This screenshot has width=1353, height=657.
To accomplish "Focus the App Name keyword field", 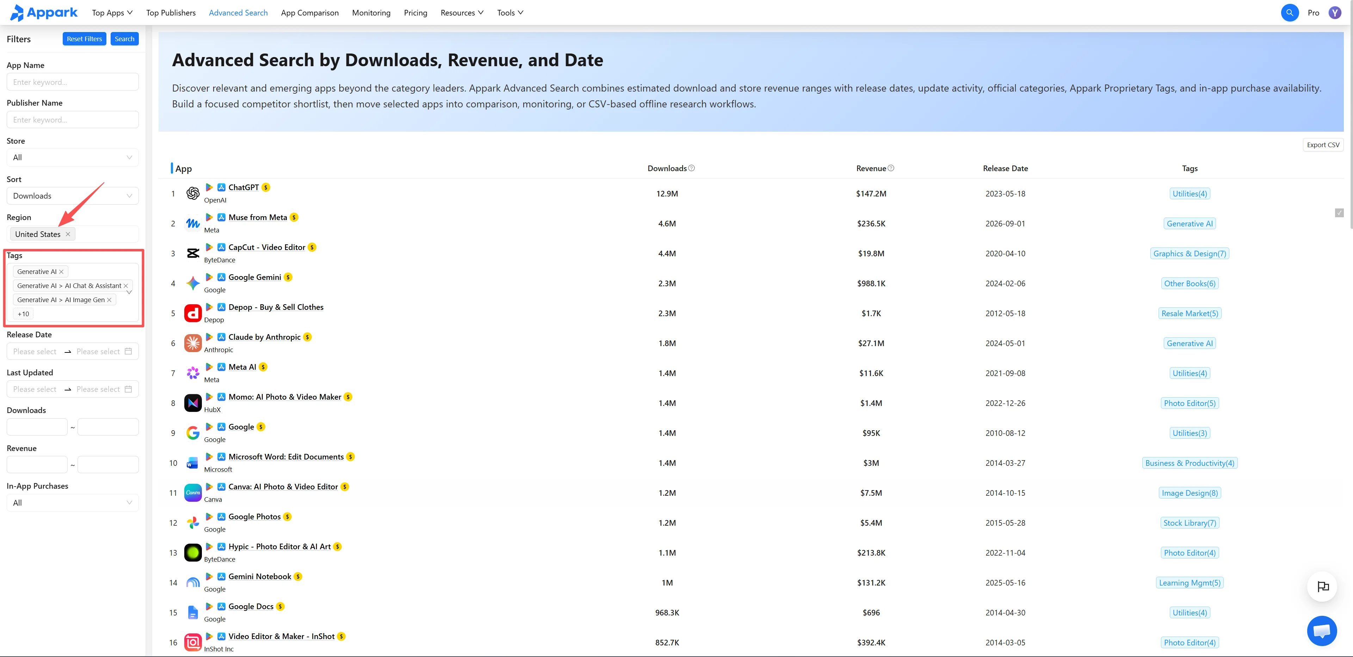I will pos(73,82).
